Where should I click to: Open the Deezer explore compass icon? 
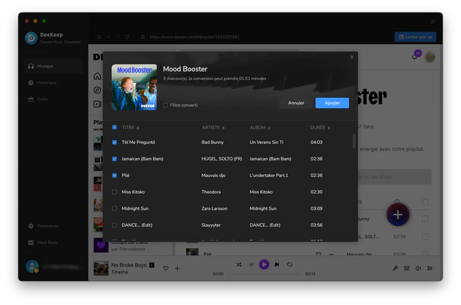tap(97, 90)
